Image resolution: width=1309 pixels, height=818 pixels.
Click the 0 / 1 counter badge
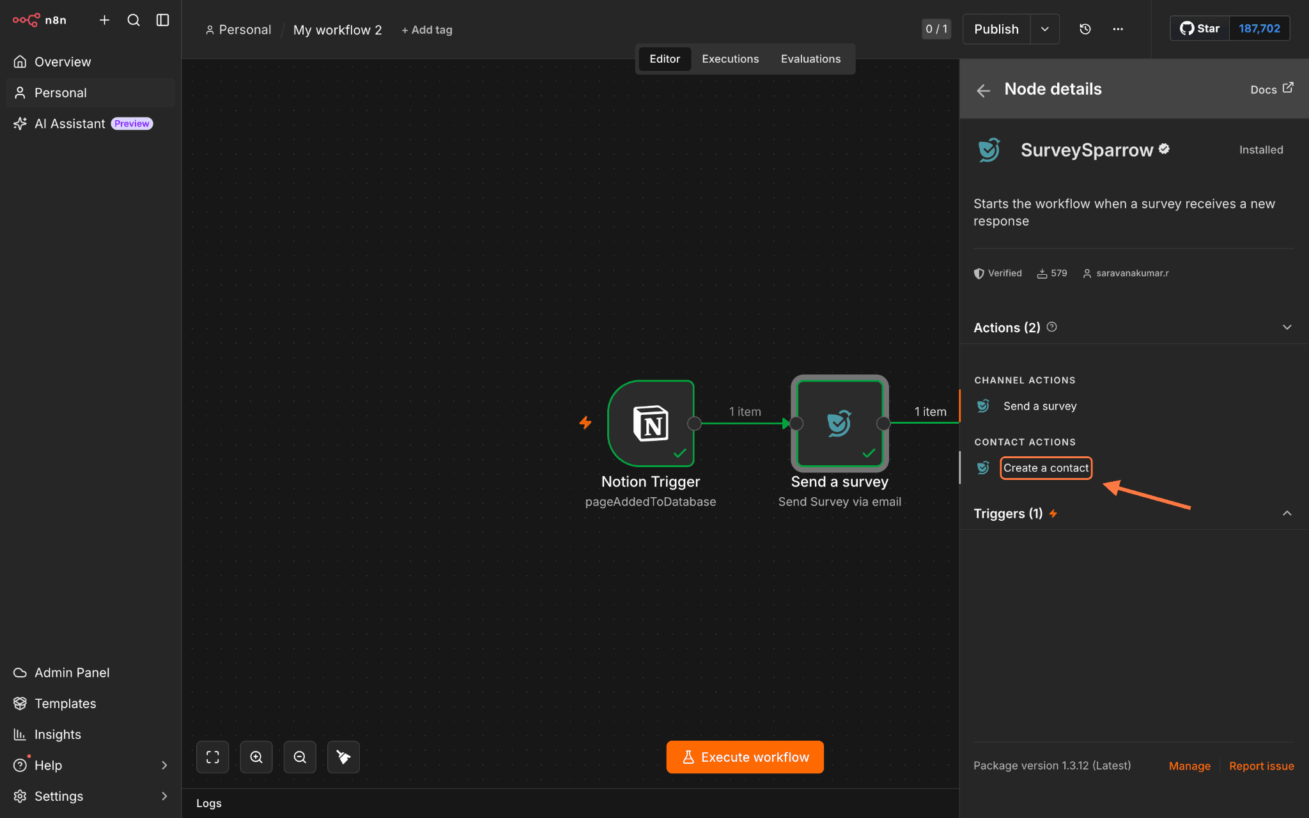click(936, 29)
